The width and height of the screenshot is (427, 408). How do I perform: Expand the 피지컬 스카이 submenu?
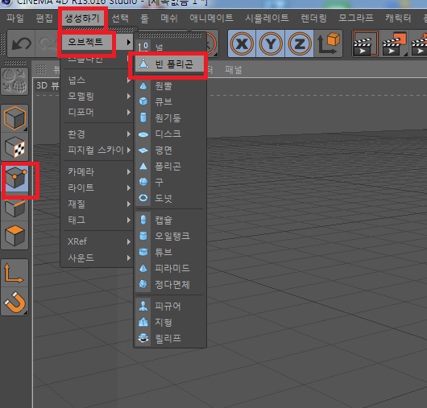coord(97,150)
